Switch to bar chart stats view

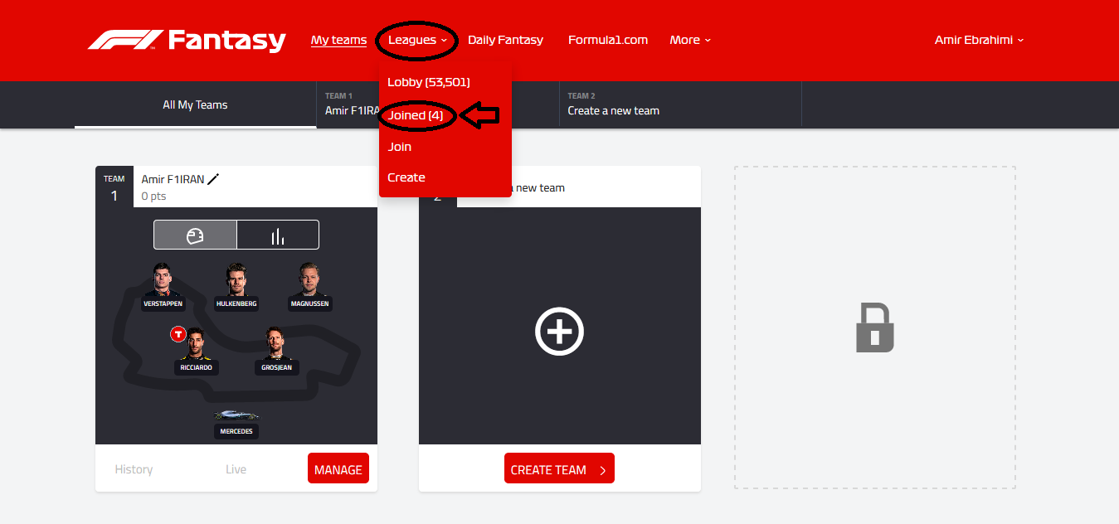[278, 235]
